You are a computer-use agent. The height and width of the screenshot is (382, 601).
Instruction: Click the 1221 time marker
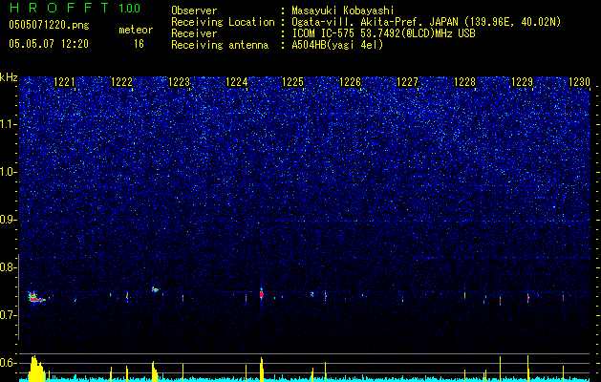click(64, 81)
